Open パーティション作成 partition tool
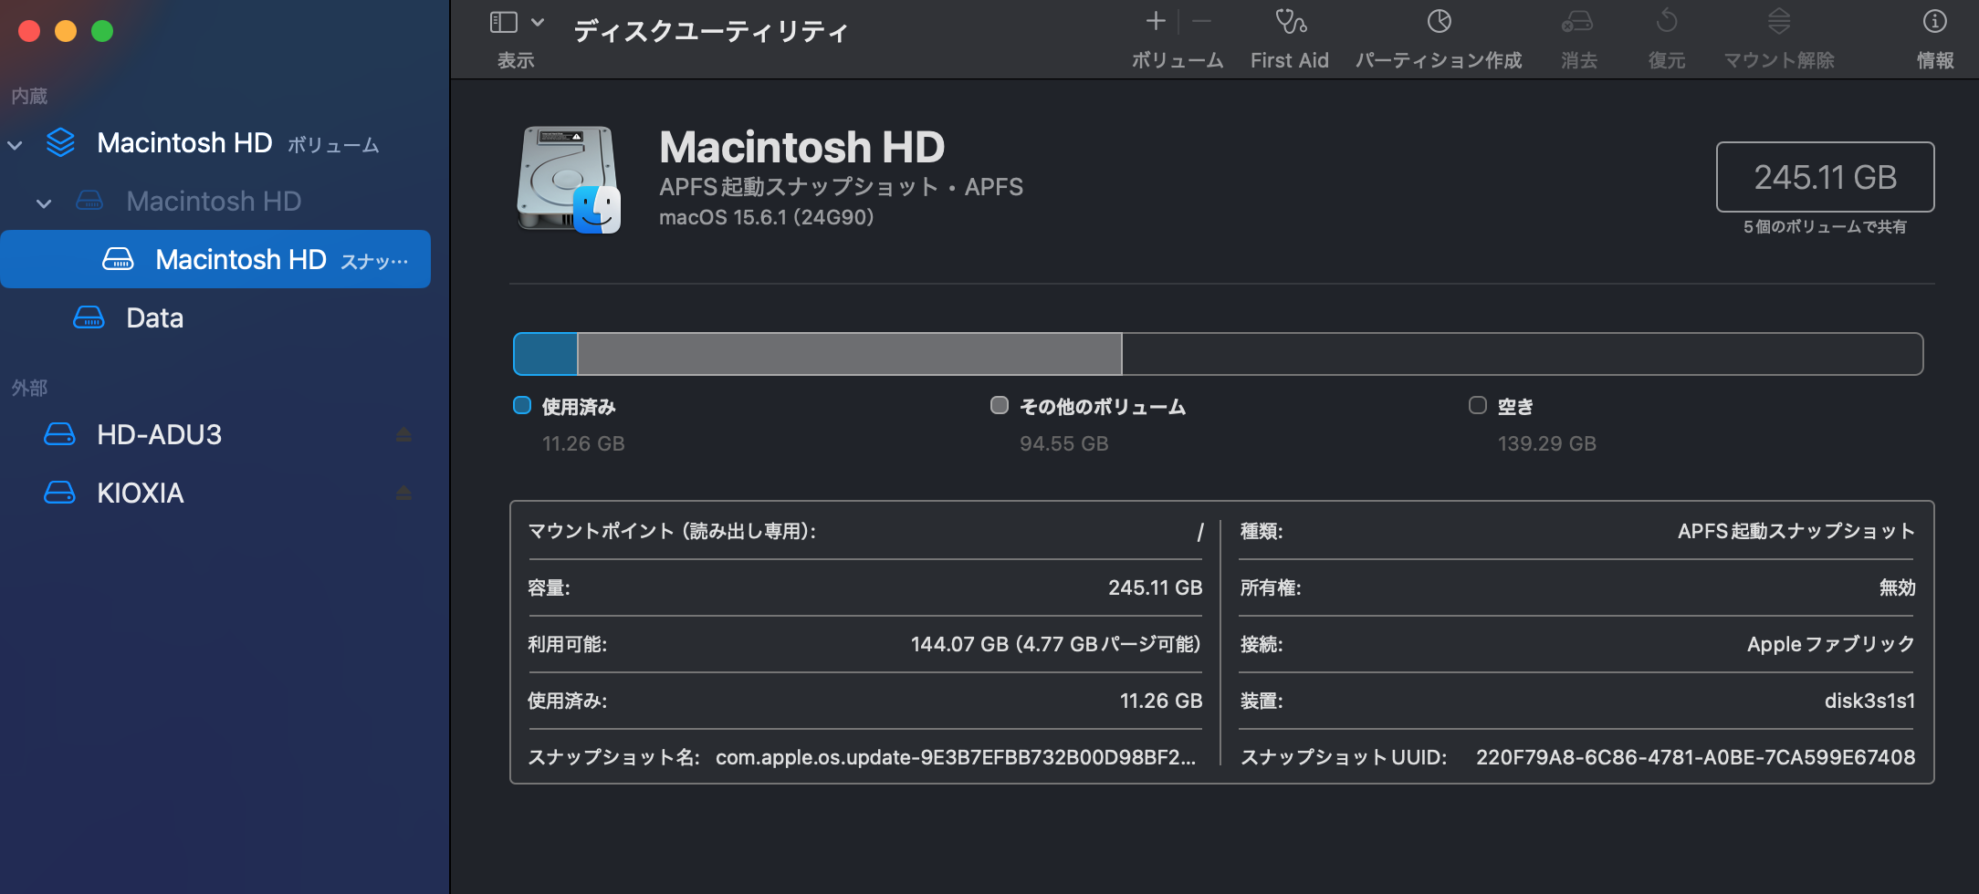 (x=1439, y=21)
